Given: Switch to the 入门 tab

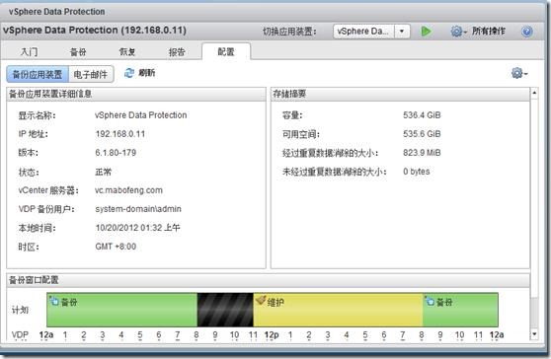Looking at the screenshot, I should coord(30,52).
